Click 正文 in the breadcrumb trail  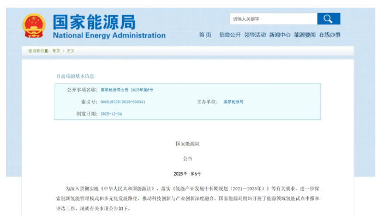pyautogui.click(x=70, y=51)
